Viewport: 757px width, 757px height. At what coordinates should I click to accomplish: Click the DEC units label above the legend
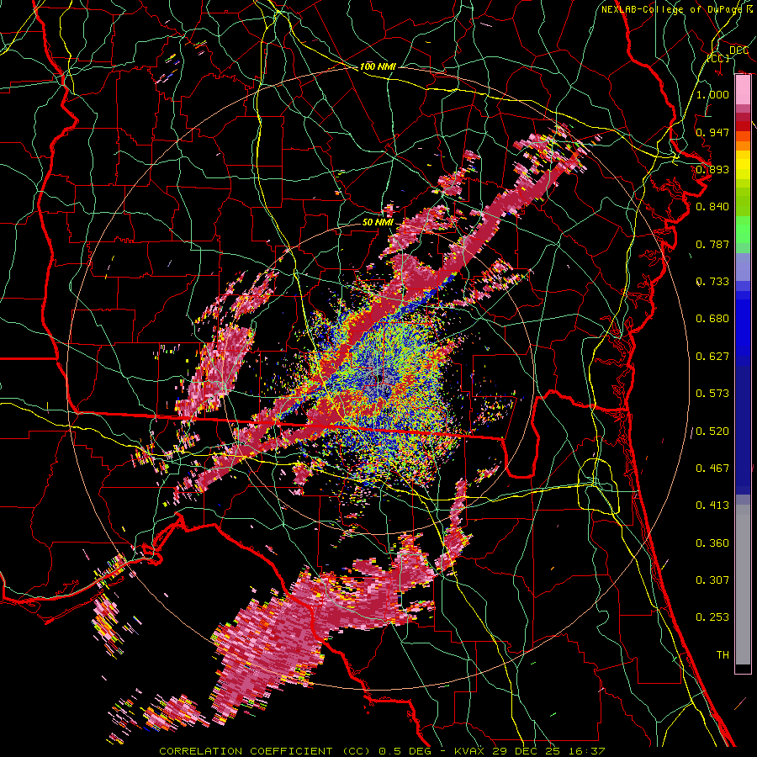[x=738, y=50]
